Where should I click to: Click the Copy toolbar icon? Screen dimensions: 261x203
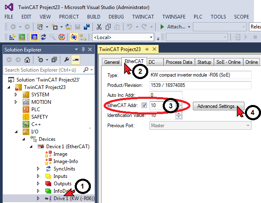tap(108, 27)
